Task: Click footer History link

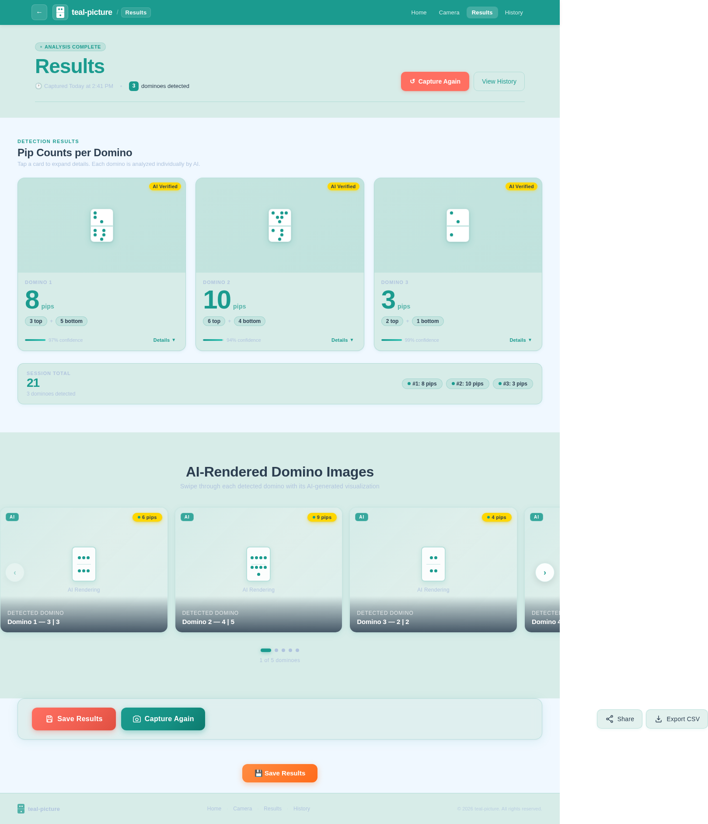Action: coord(302,809)
